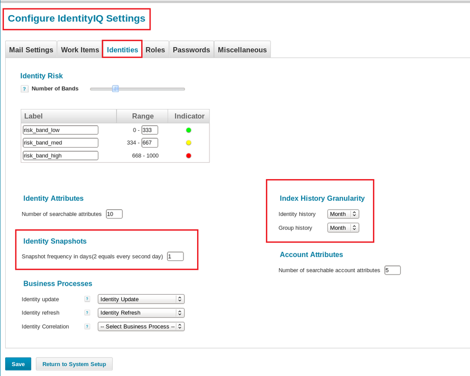This screenshot has height=376, width=470.
Task: Click help icon beside Identity Correlation
Action: pos(87,326)
